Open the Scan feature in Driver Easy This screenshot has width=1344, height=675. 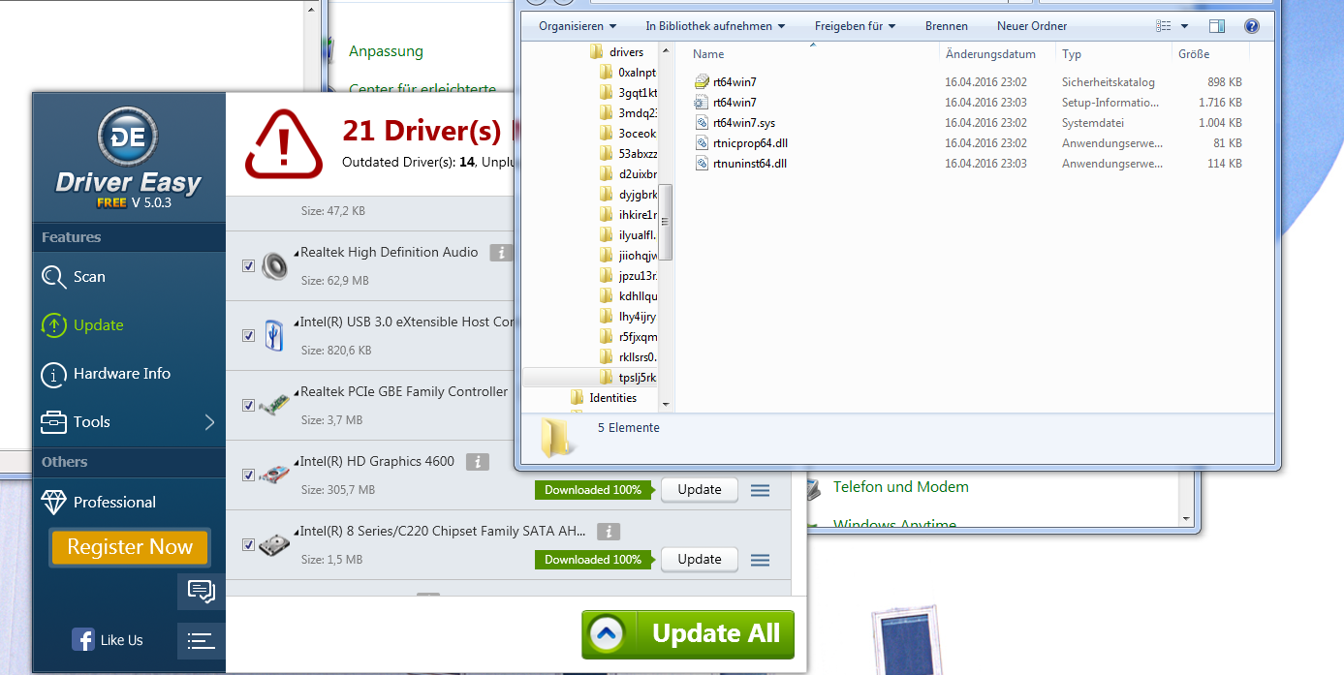click(74, 277)
